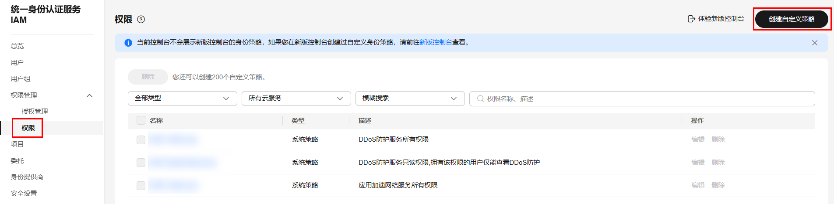
Task: Click the 体验新版控制台 exit icon
Action: tap(691, 19)
